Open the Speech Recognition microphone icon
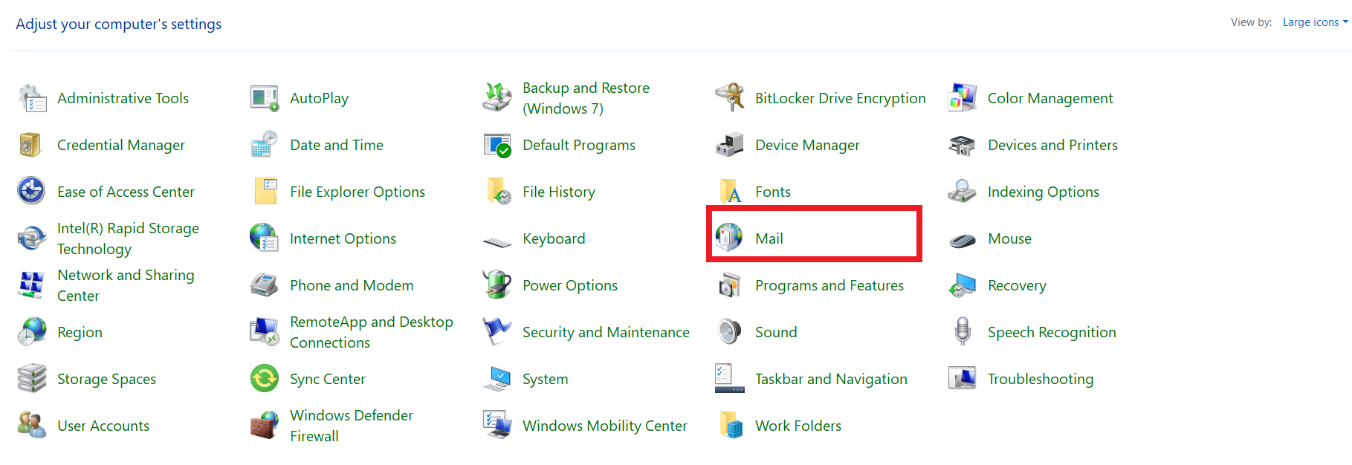This screenshot has height=465, width=1352. (x=961, y=331)
